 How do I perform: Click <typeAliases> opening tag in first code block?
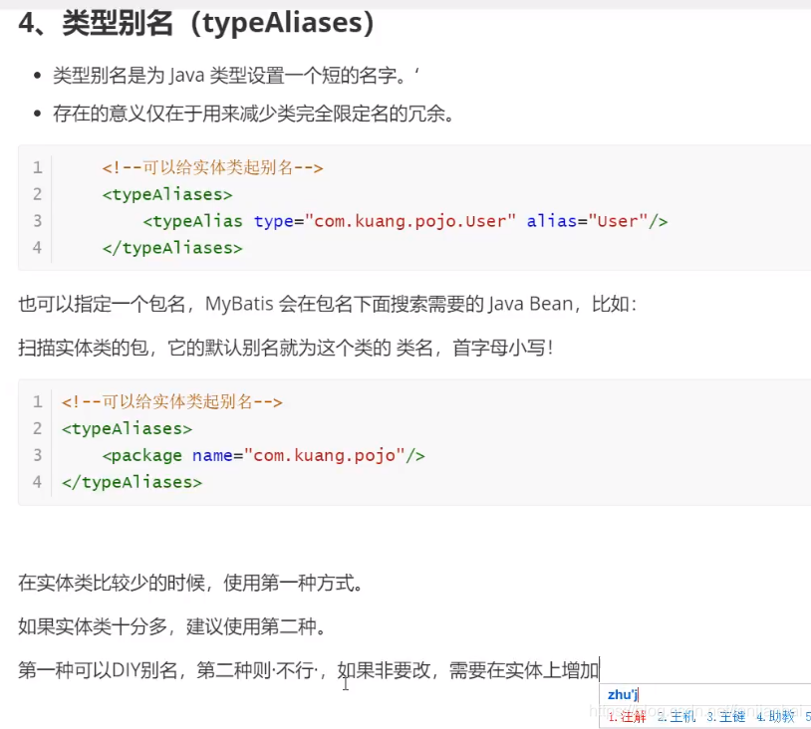tap(167, 194)
